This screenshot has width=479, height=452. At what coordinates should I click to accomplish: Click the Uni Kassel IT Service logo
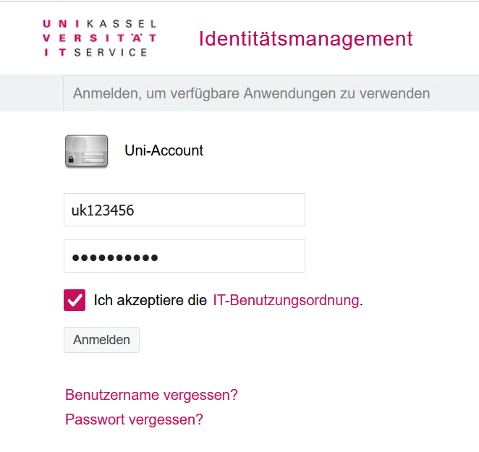point(99,38)
